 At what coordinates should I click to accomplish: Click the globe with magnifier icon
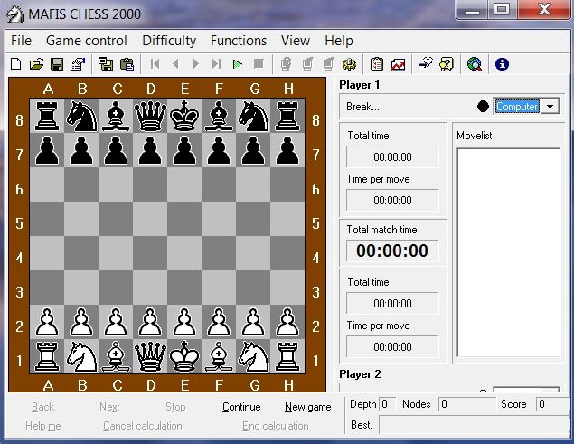tap(475, 64)
